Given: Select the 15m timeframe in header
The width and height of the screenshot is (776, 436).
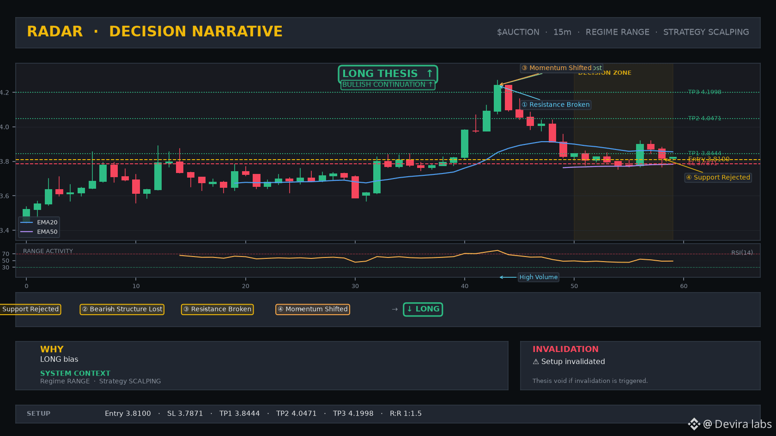Looking at the screenshot, I should tap(562, 32).
